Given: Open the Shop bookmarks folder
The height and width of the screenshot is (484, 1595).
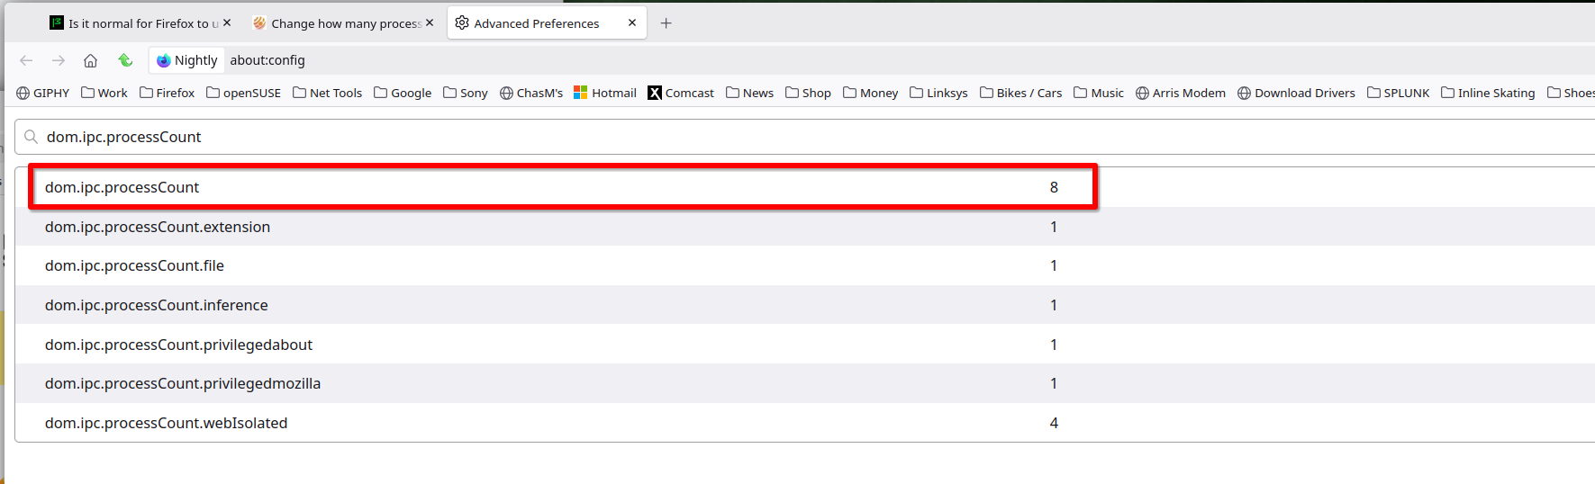Looking at the screenshot, I should [808, 93].
